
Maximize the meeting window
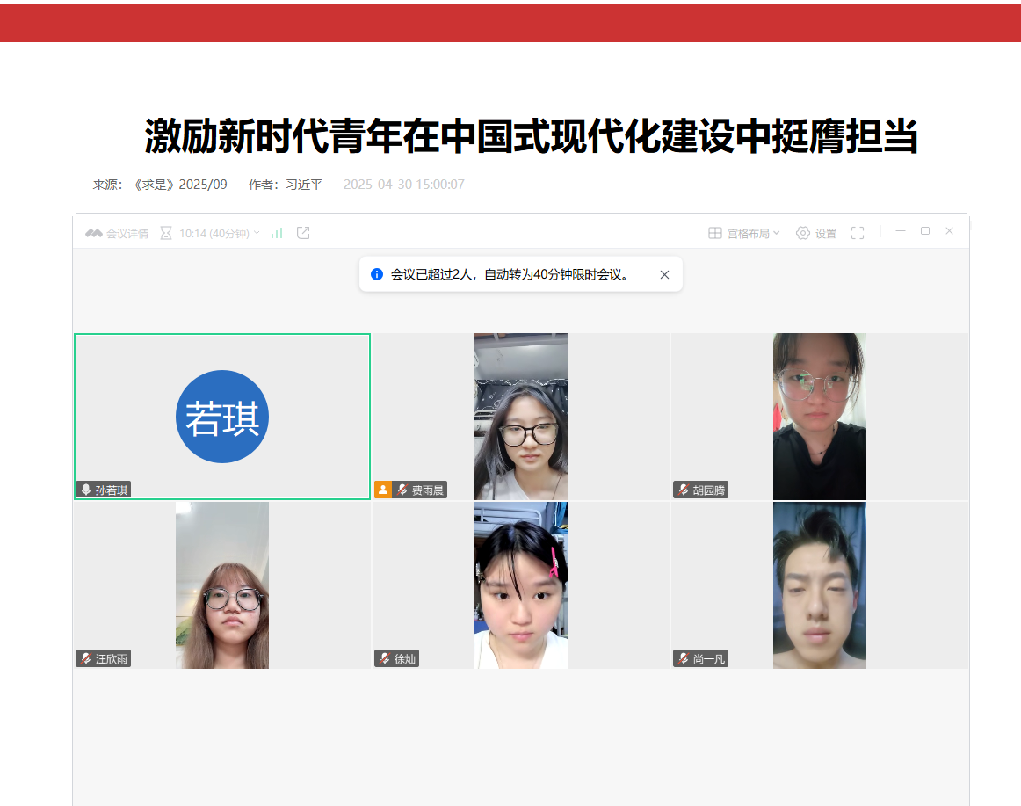coord(925,231)
